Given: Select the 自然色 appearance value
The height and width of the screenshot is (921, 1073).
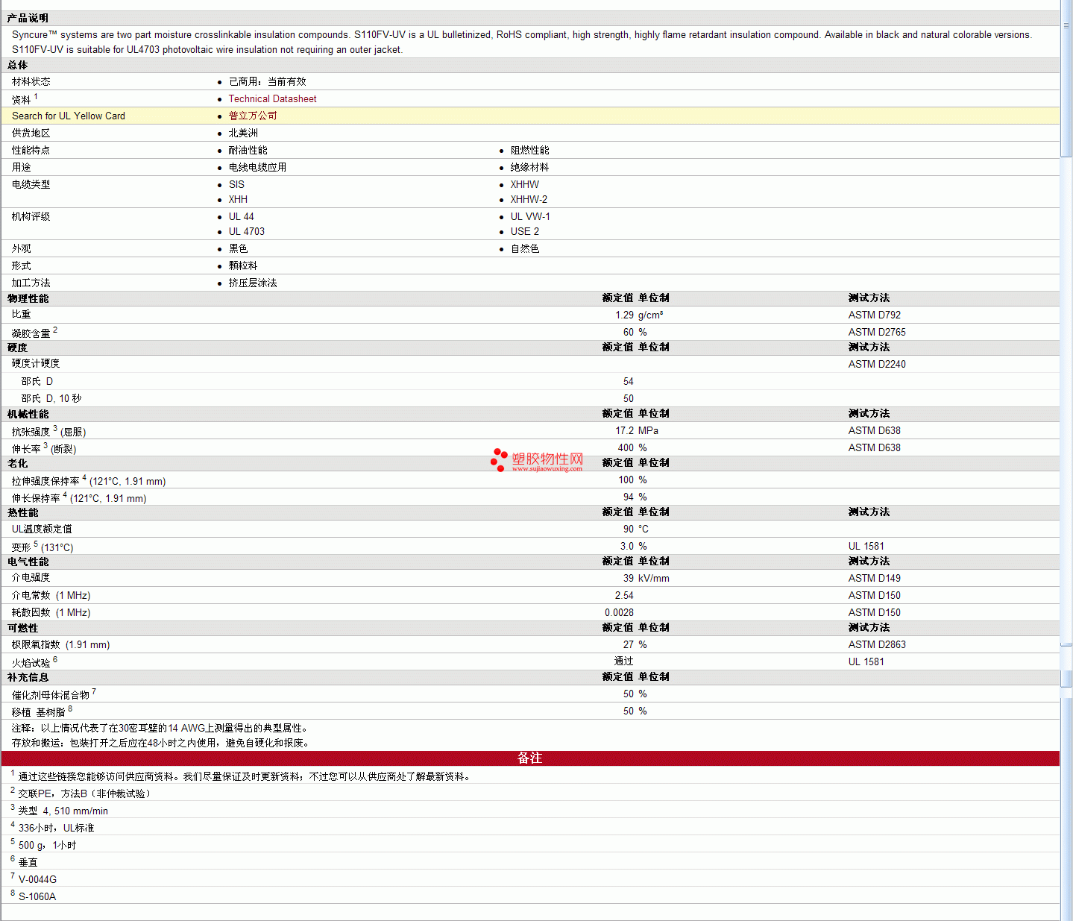Looking at the screenshot, I should pyautogui.click(x=524, y=248).
